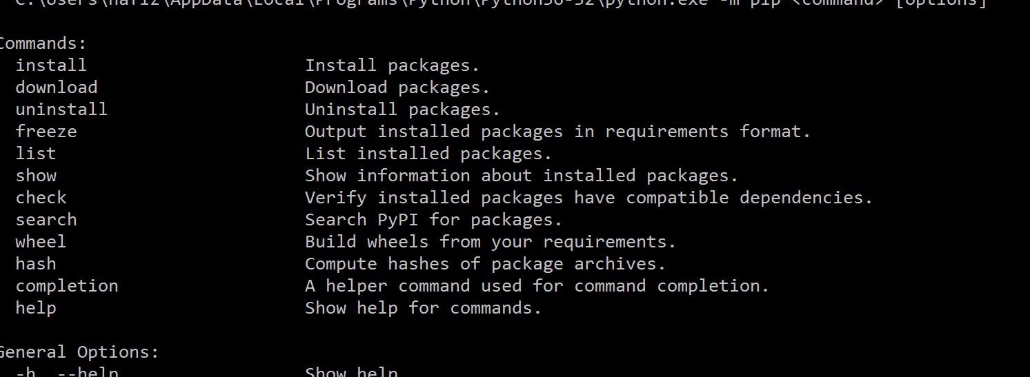This screenshot has height=377, width=1030.
Task: Click the word "install" in the commands list
Action: 51,65
